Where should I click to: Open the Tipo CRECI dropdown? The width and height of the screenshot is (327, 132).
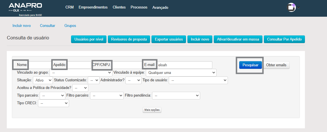54,103
